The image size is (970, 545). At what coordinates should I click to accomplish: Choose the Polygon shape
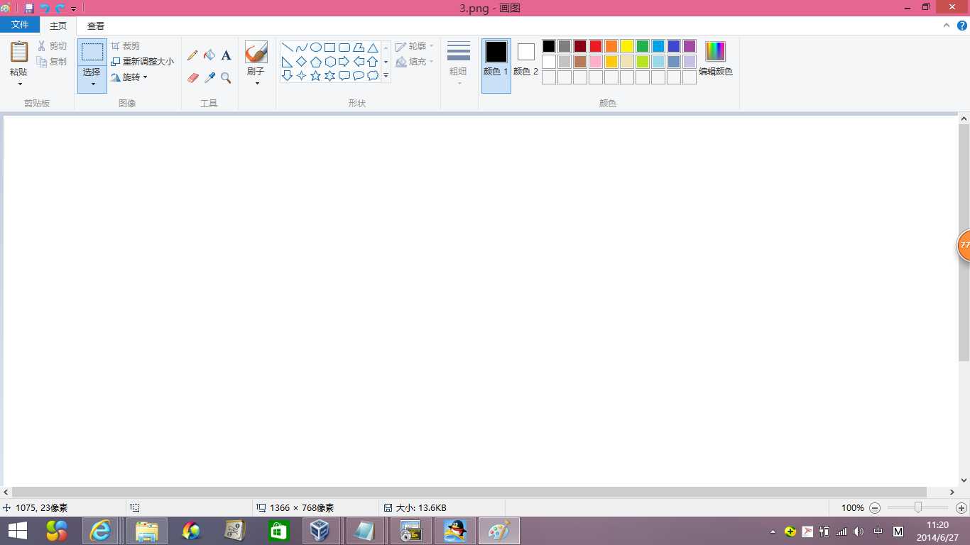tap(358, 48)
